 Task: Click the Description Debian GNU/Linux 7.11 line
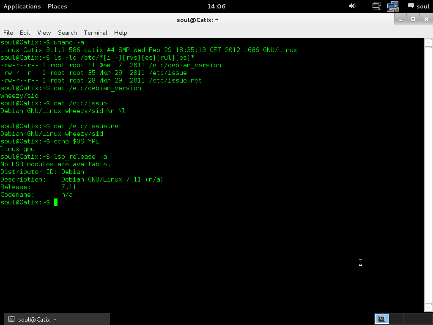[x=82, y=179]
